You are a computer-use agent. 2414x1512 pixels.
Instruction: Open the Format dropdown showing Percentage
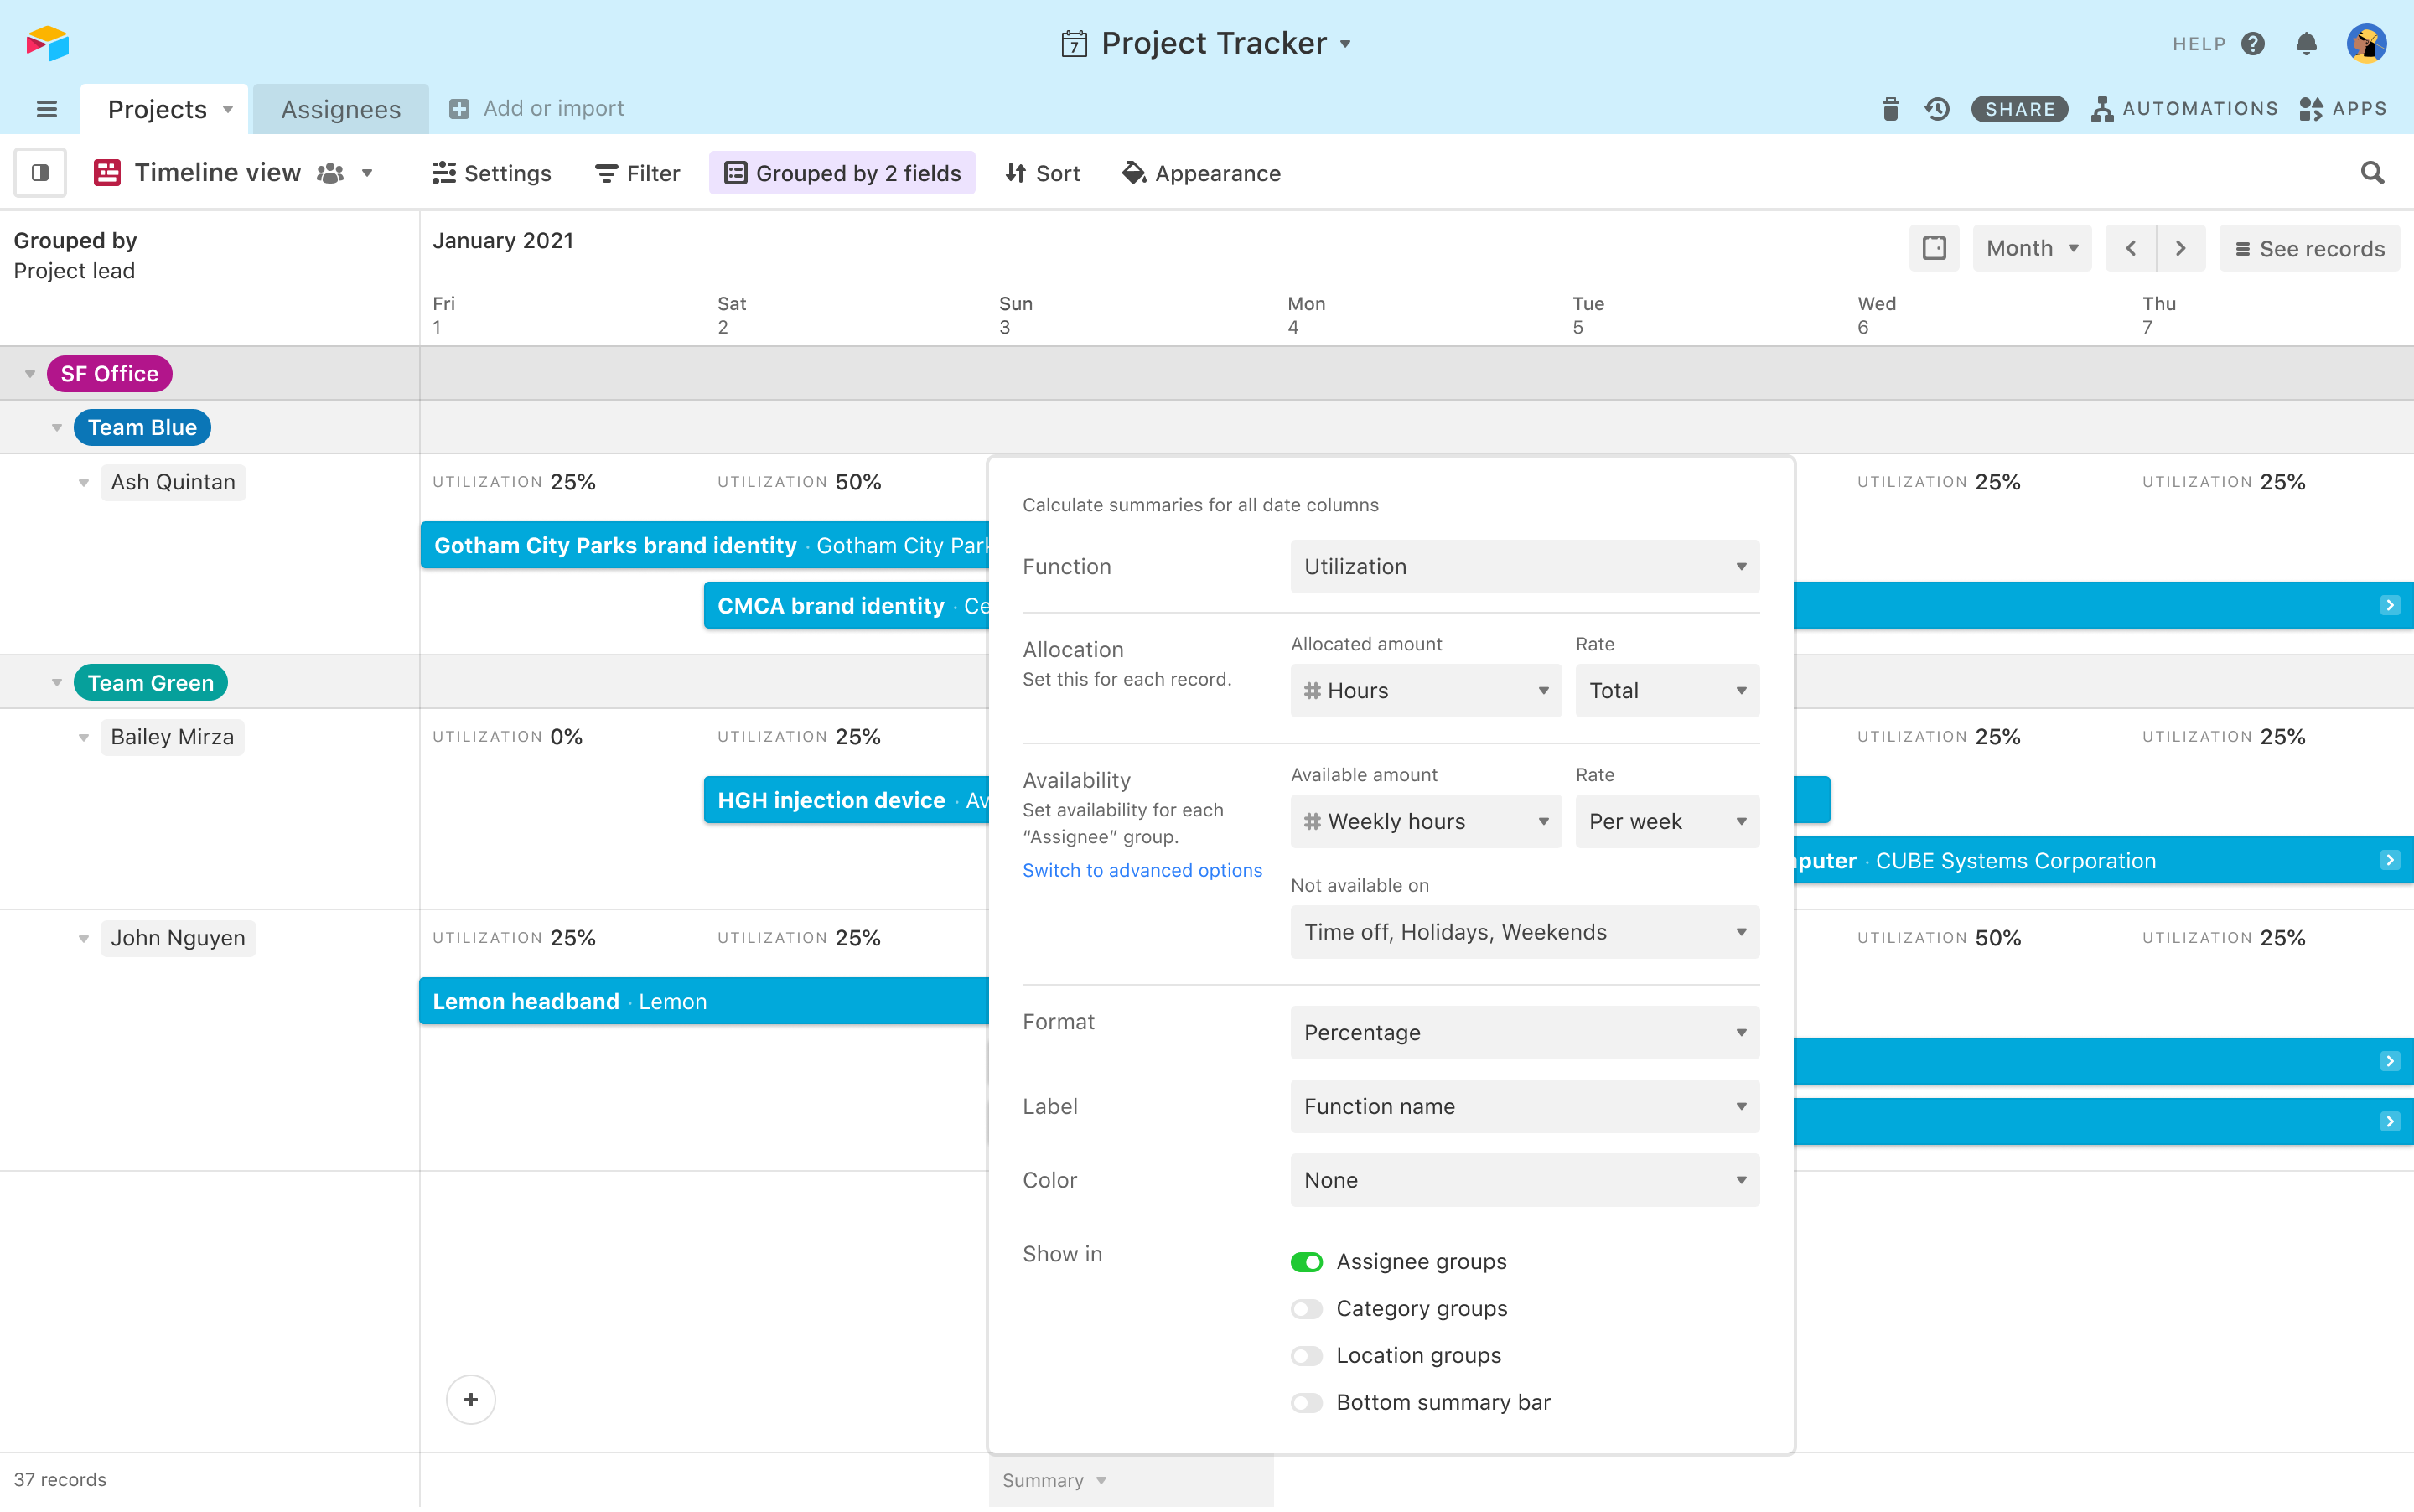tap(1523, 1032)
